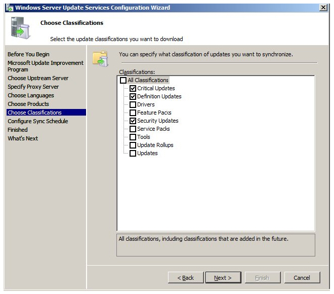Screen dimensions: 334x294
Task: Click the Choose Classifications heading
Action: click(72, 23)
